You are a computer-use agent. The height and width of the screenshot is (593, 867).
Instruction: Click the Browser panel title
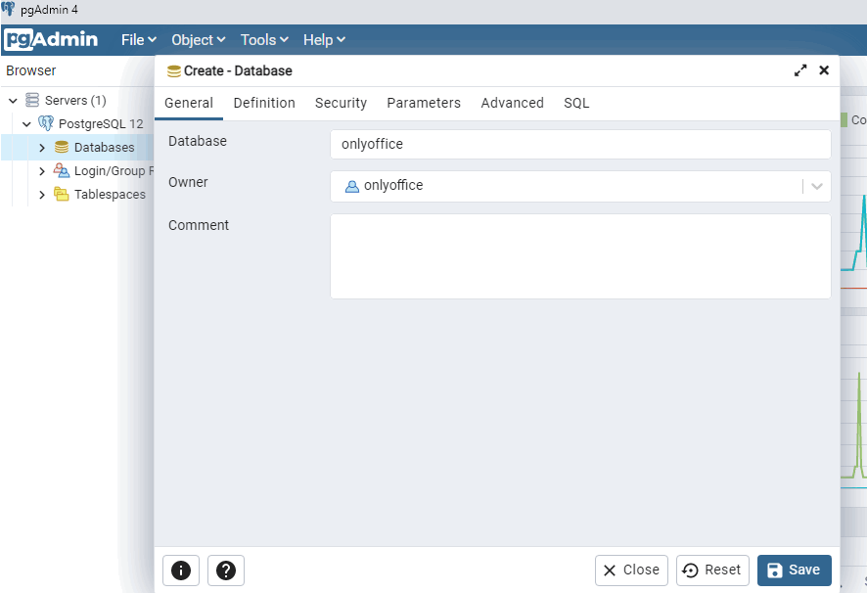tap(31, 70)
